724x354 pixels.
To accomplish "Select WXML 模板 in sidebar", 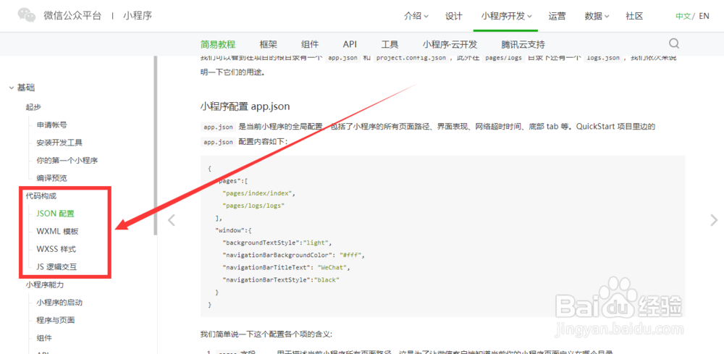I will tap(56, 231).
